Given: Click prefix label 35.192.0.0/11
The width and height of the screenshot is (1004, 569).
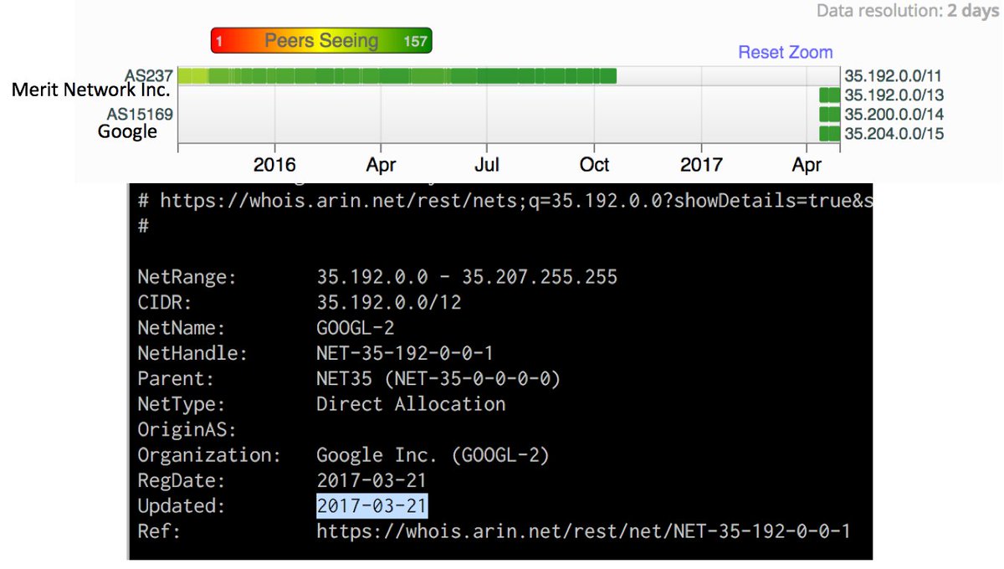Looking at the screenshot, I should point(894,75).
